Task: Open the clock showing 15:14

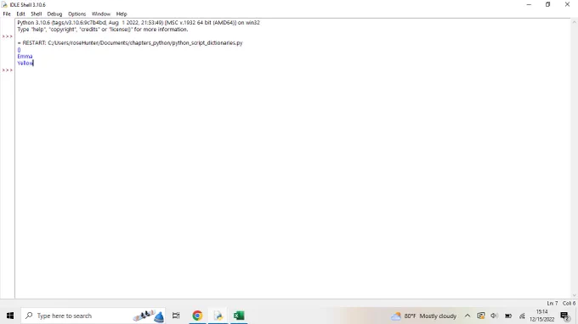Action: 542,316
